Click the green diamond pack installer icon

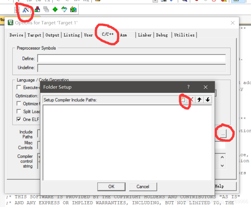tap(55, 9)
